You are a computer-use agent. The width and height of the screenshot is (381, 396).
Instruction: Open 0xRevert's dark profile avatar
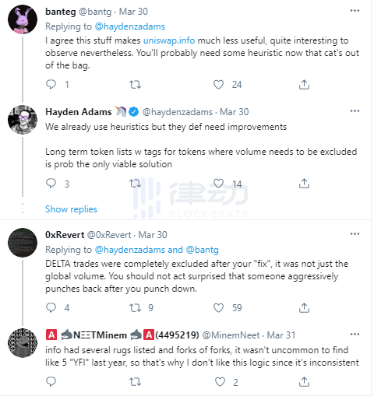pos(23,243)
